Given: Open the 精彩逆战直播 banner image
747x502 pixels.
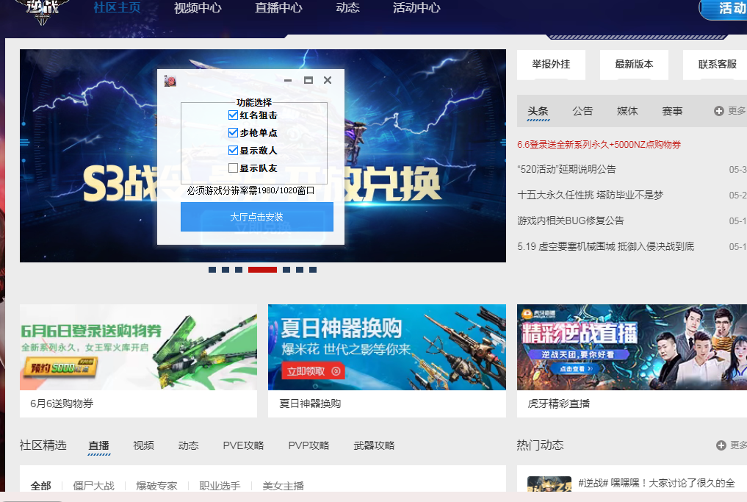Looking at the screenshot, I should coord(632,347).
